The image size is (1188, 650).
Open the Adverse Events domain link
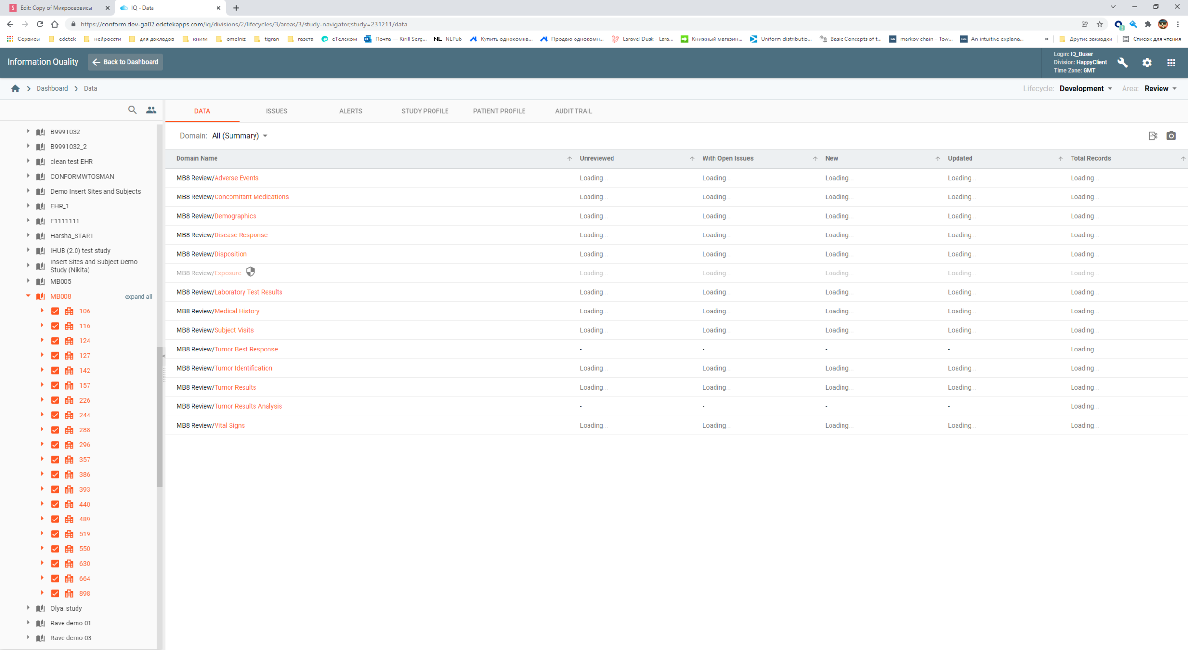[x=236, y=178]
